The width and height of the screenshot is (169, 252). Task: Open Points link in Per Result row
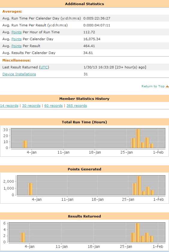click(16, 46)
